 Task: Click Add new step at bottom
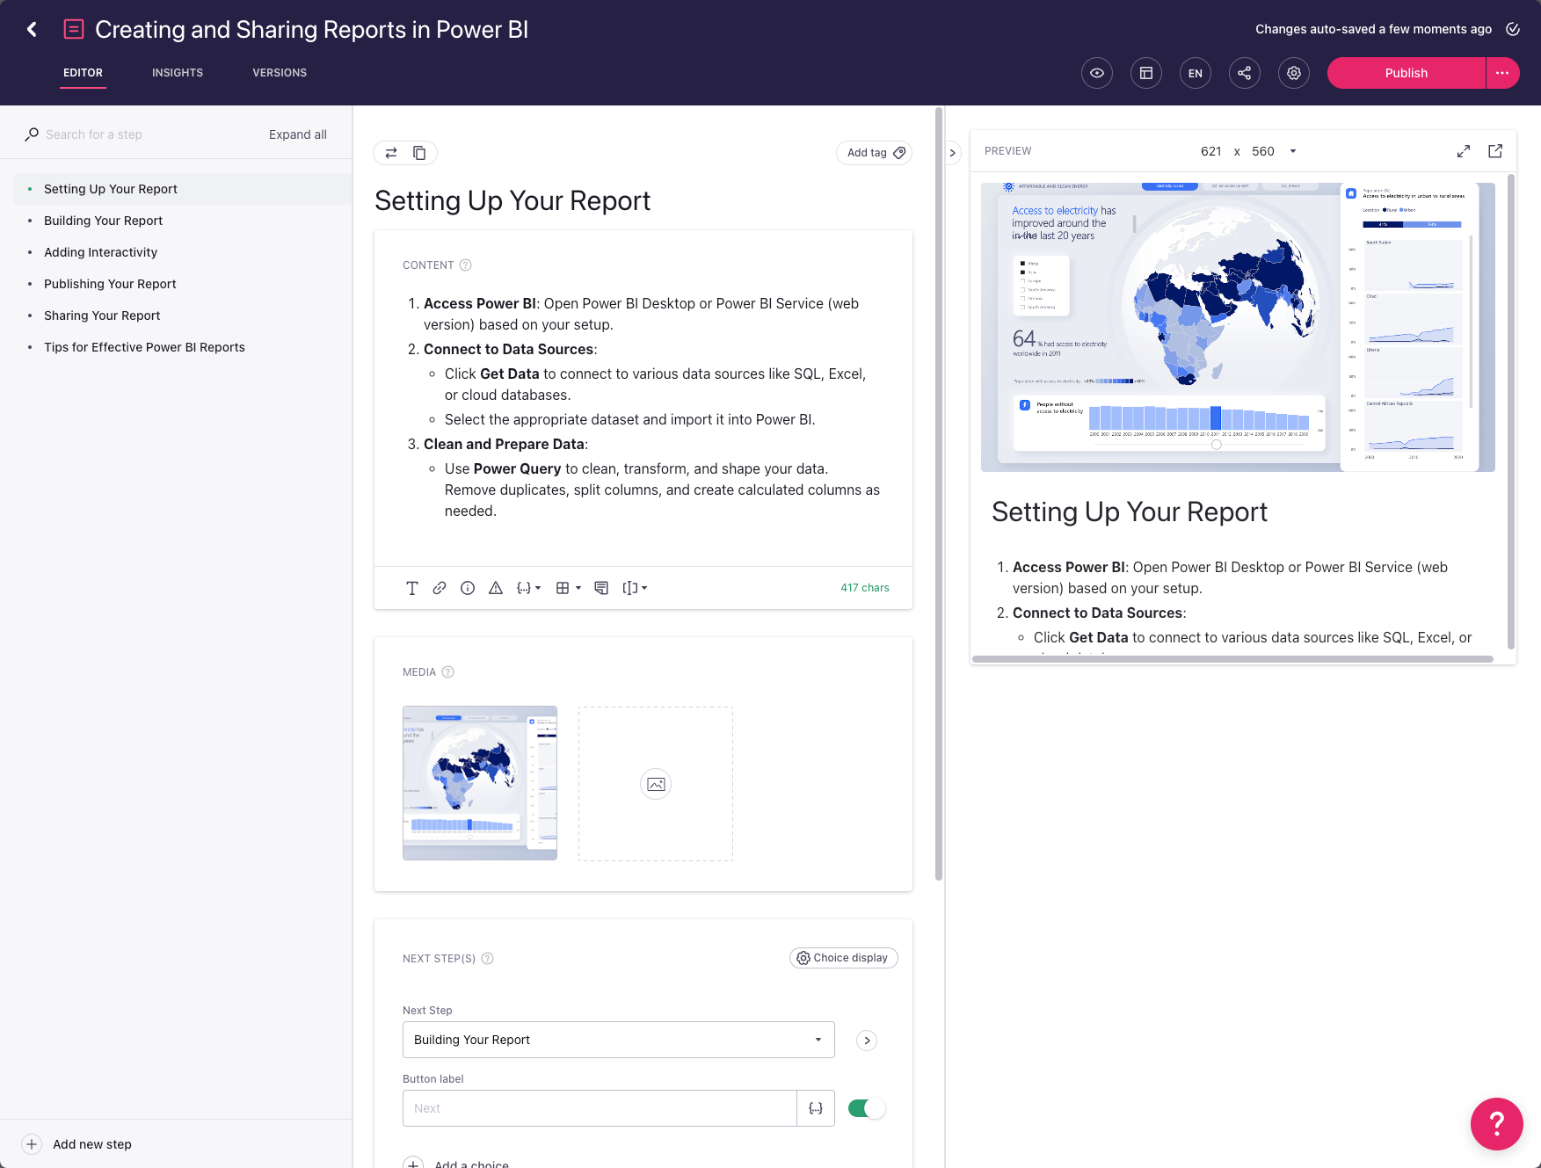(77, 1144)
